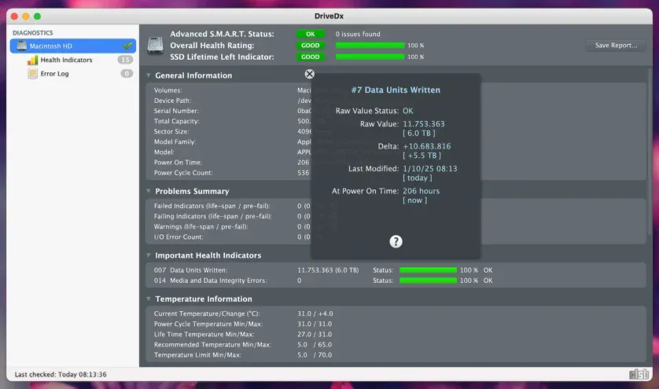Click the SSD Lifetime Left progress bar

pos(370,57)
